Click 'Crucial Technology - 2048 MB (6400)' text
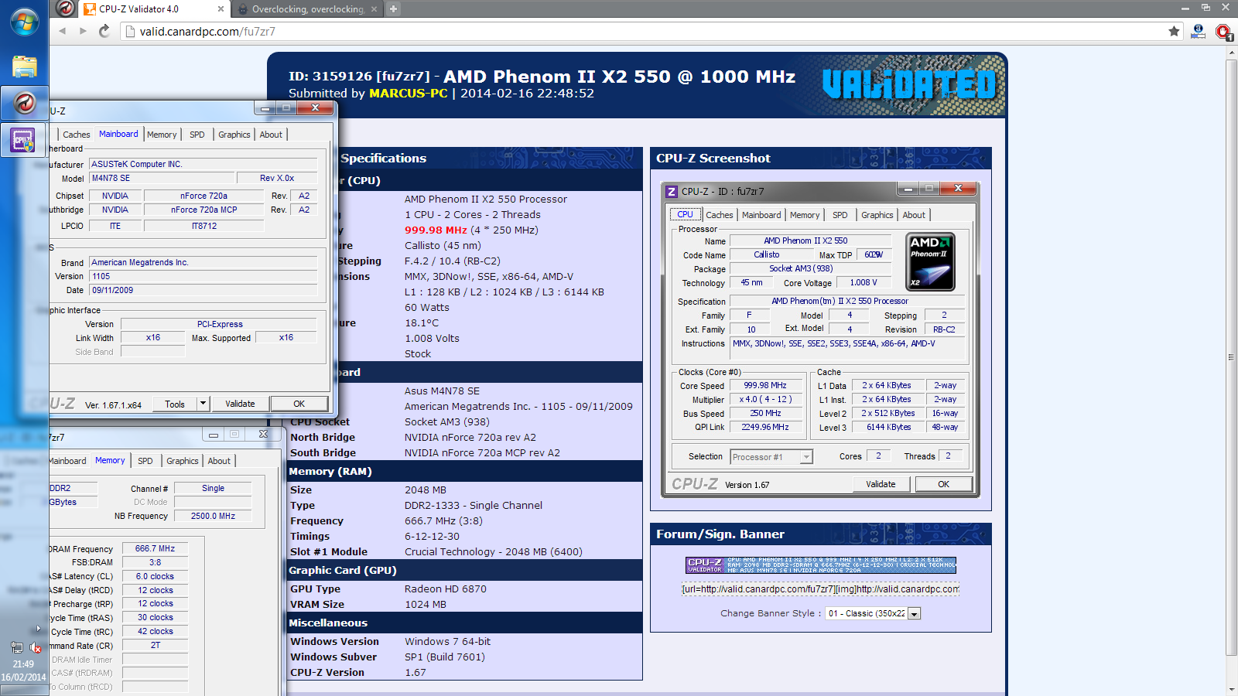Viewport: 1238px width, 696px height. pyautogui.click(x=494, y=552)
